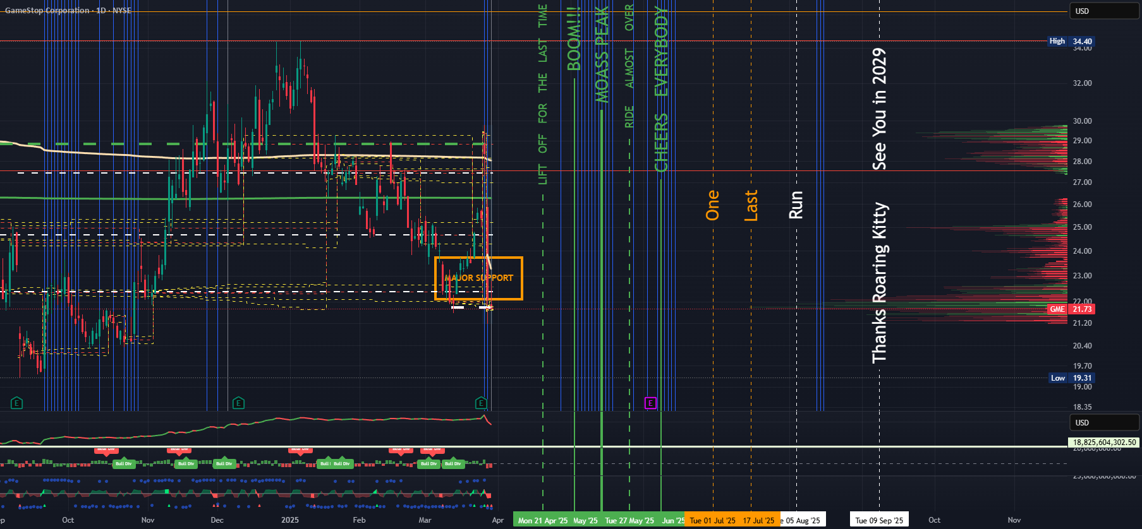Viewport: 1142px width, 529px height.
Task: Click the 18,825,604,302.50 value label
Action: 1104,443
